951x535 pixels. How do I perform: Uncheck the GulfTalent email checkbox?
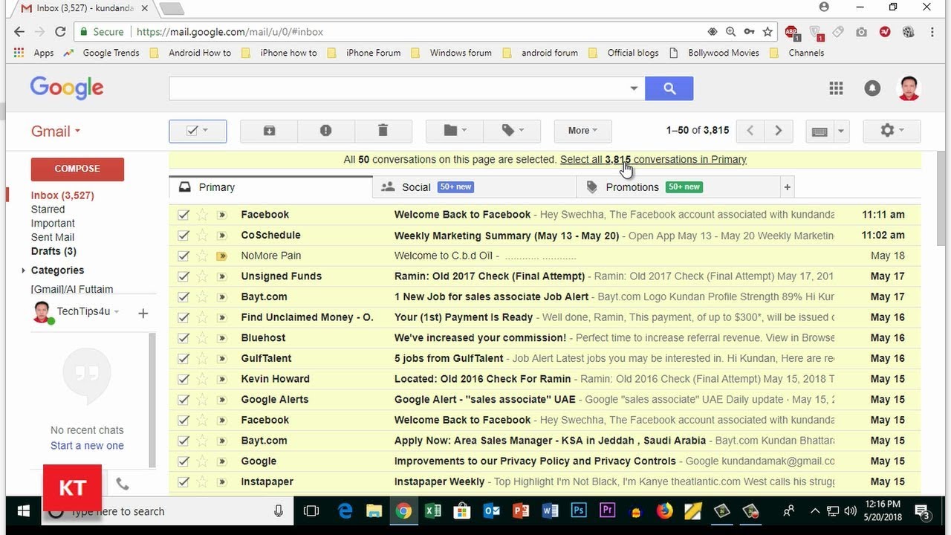184,358
